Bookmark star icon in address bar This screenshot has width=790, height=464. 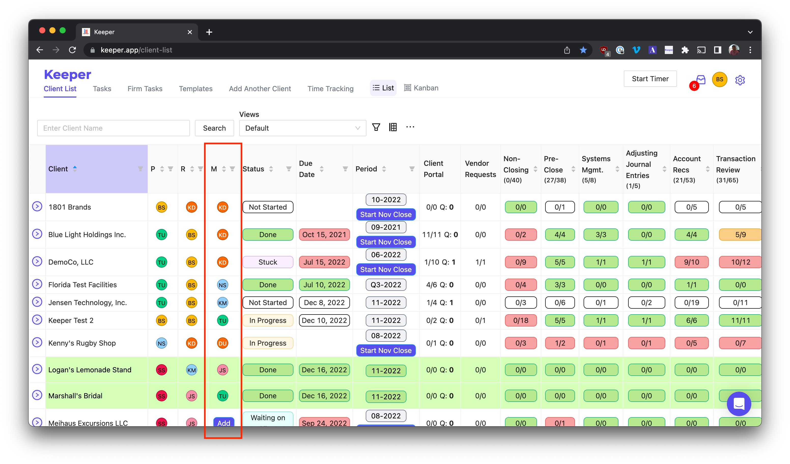click(583, 50)
